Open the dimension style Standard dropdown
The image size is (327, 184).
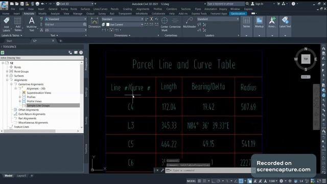(142, 19)
